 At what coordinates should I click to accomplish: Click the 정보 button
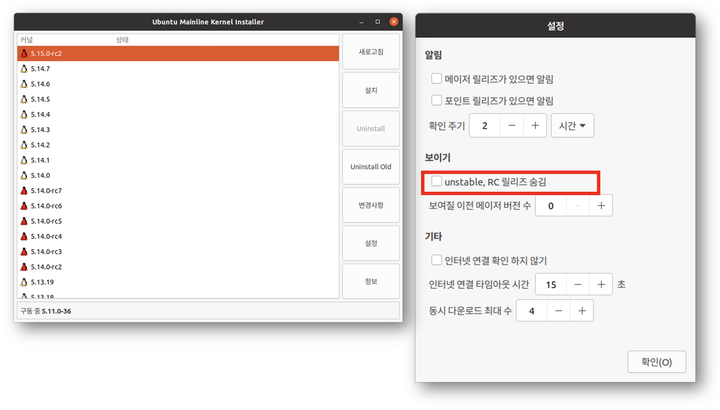click(371, 281)
